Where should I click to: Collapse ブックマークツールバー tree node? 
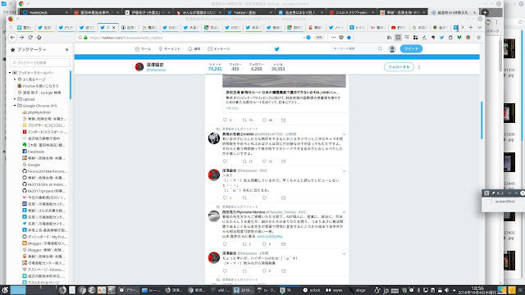tap(10, 73)
